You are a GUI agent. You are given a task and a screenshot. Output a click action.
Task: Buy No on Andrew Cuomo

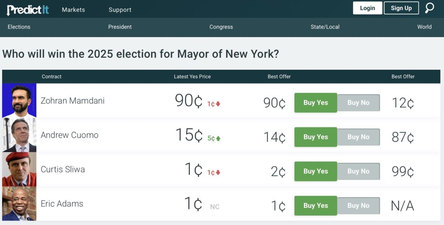[358, 137]
